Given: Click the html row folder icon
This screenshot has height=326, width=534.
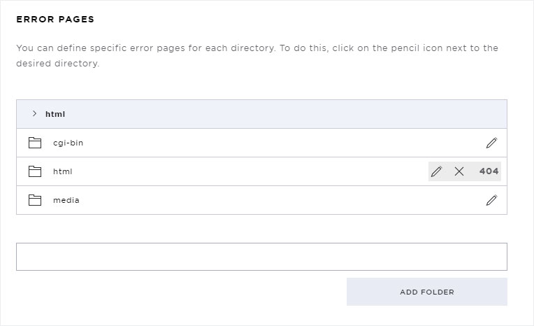Looking at the screenshot, I should click(x=35, y=171).
